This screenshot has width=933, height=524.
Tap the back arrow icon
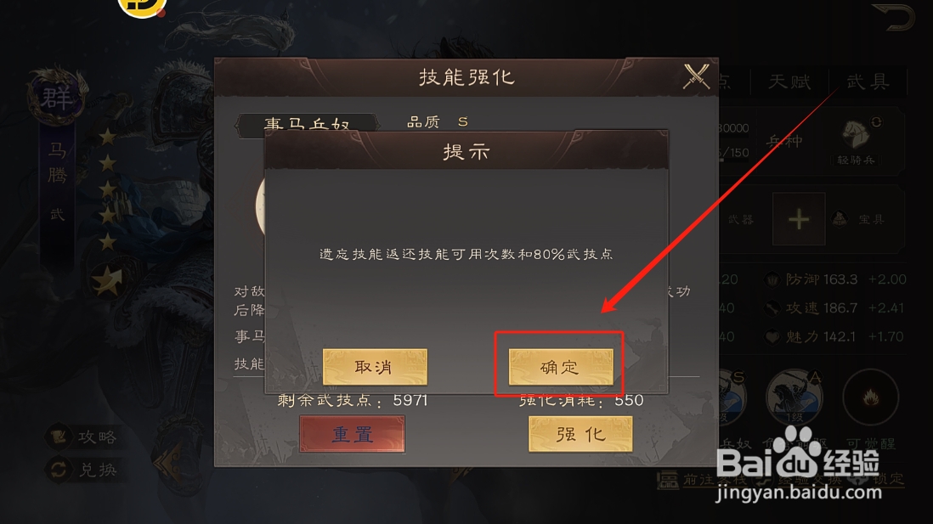(894, 17)
